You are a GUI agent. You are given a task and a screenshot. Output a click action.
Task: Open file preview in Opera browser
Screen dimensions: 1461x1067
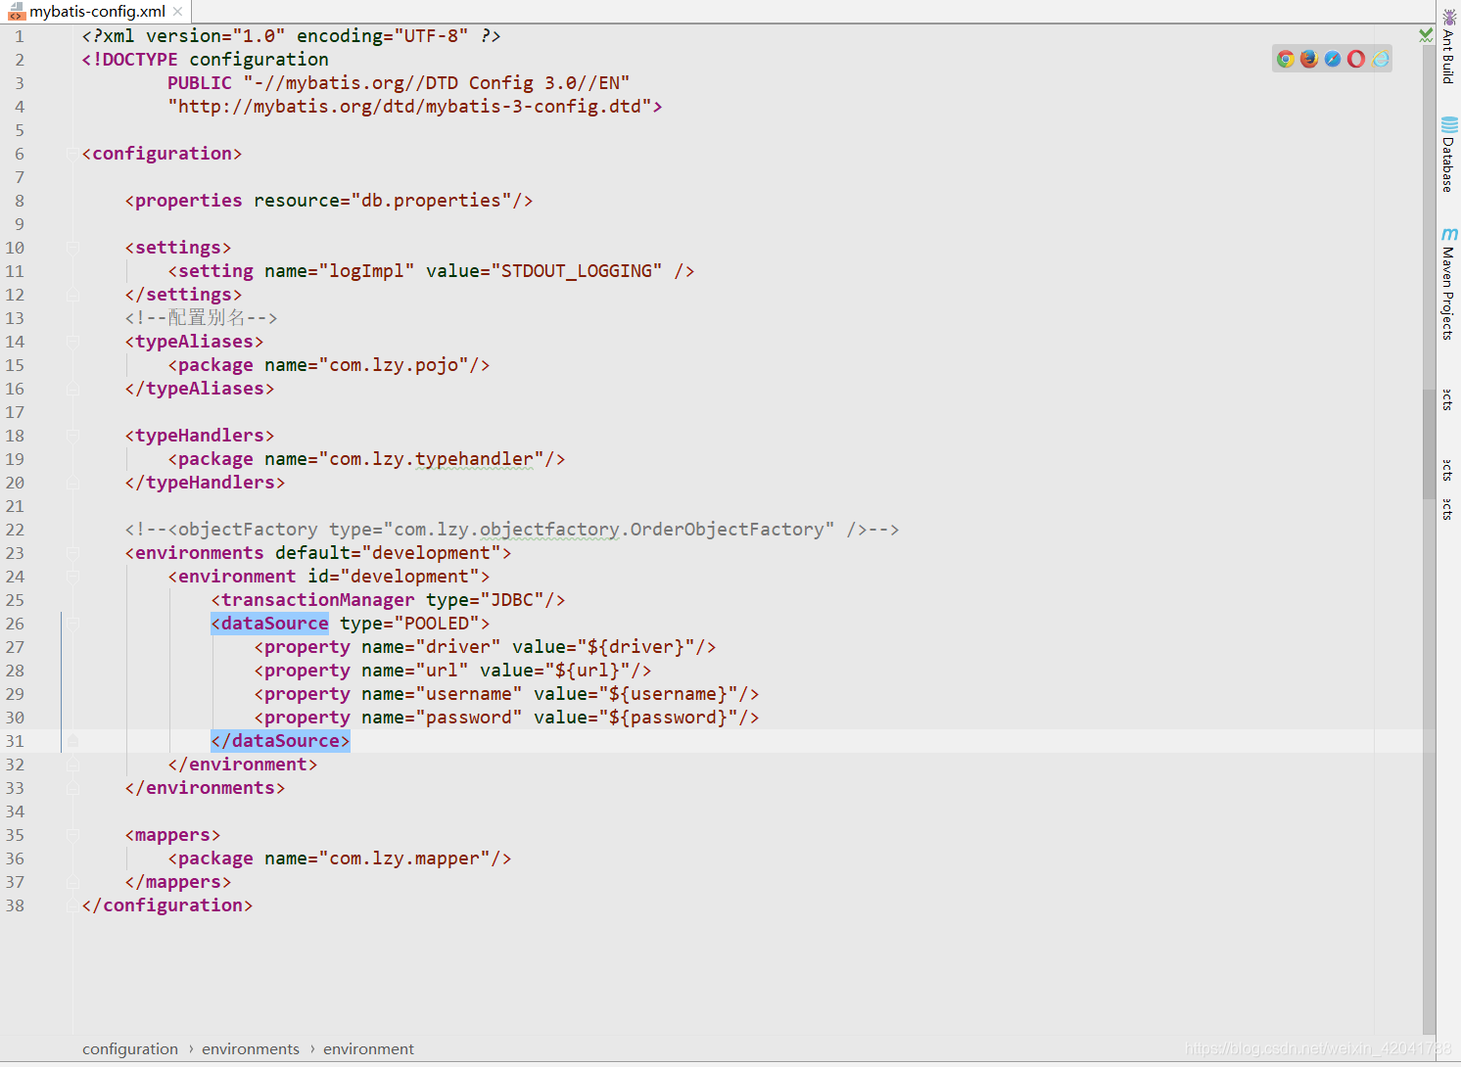pos(1356,59)
